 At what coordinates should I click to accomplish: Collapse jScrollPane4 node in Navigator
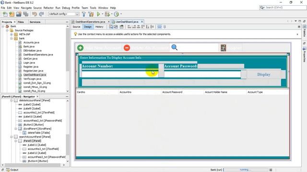[x=16, y=129]
